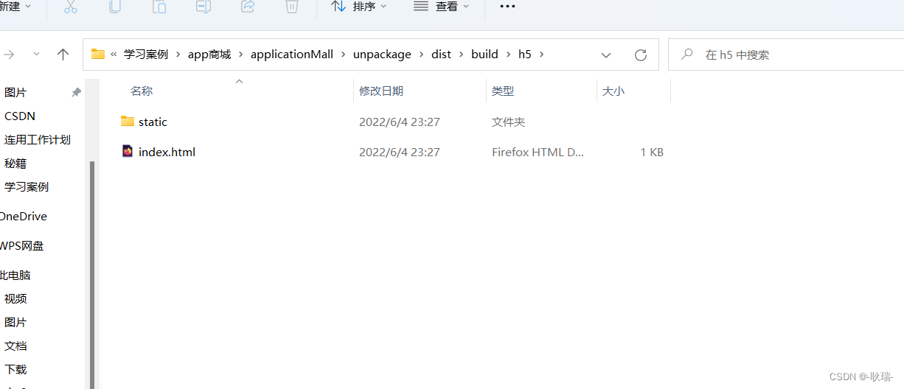Click the Firefox icon of index.html
This screenshot has width=904, height=389.
pos(128,152)
